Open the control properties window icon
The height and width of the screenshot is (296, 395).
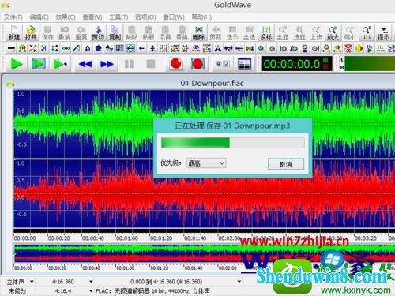(x=244, y=64)
